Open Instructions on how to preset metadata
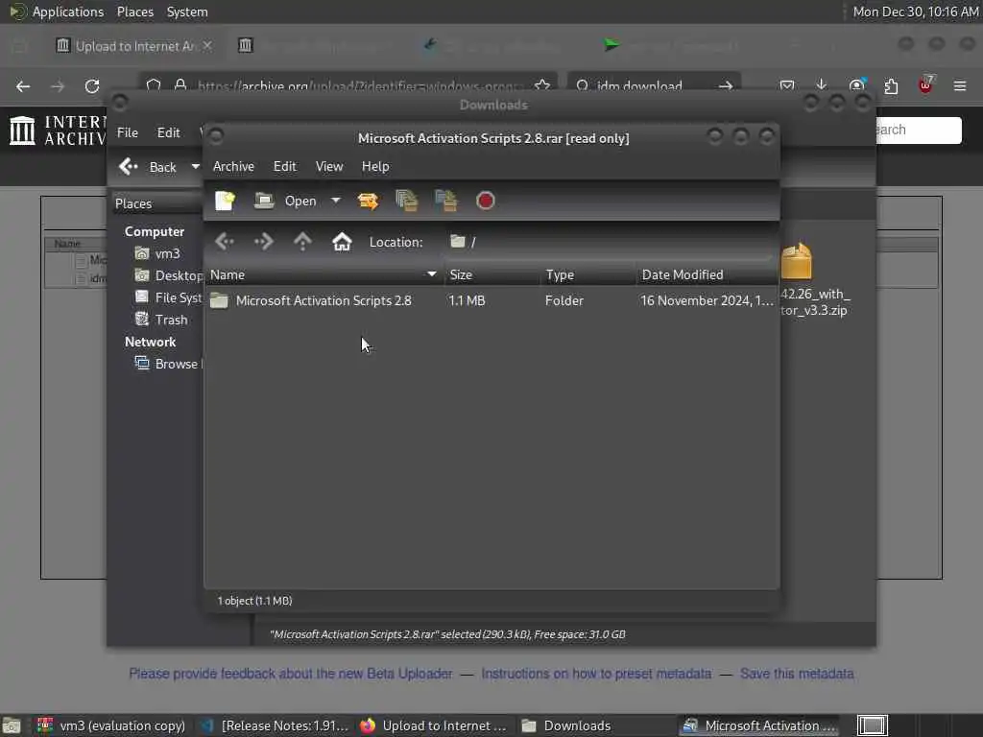The width and height of the screenshot is (983, 737). click(596, 673)
